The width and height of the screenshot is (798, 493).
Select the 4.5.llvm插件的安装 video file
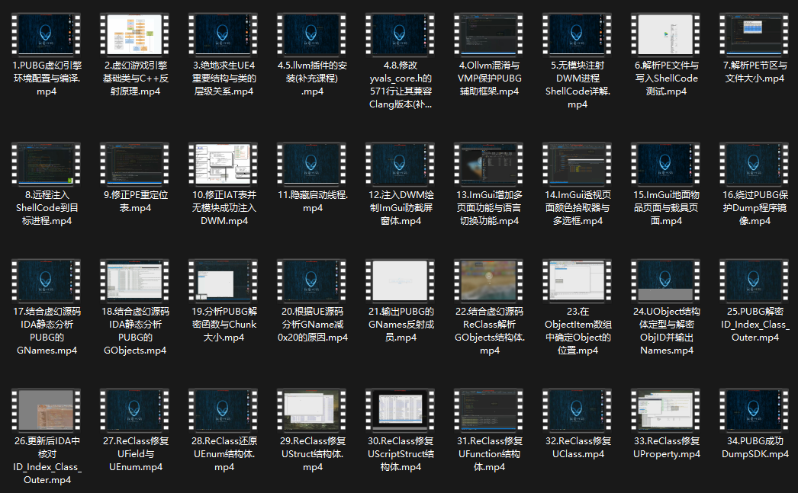224,36
